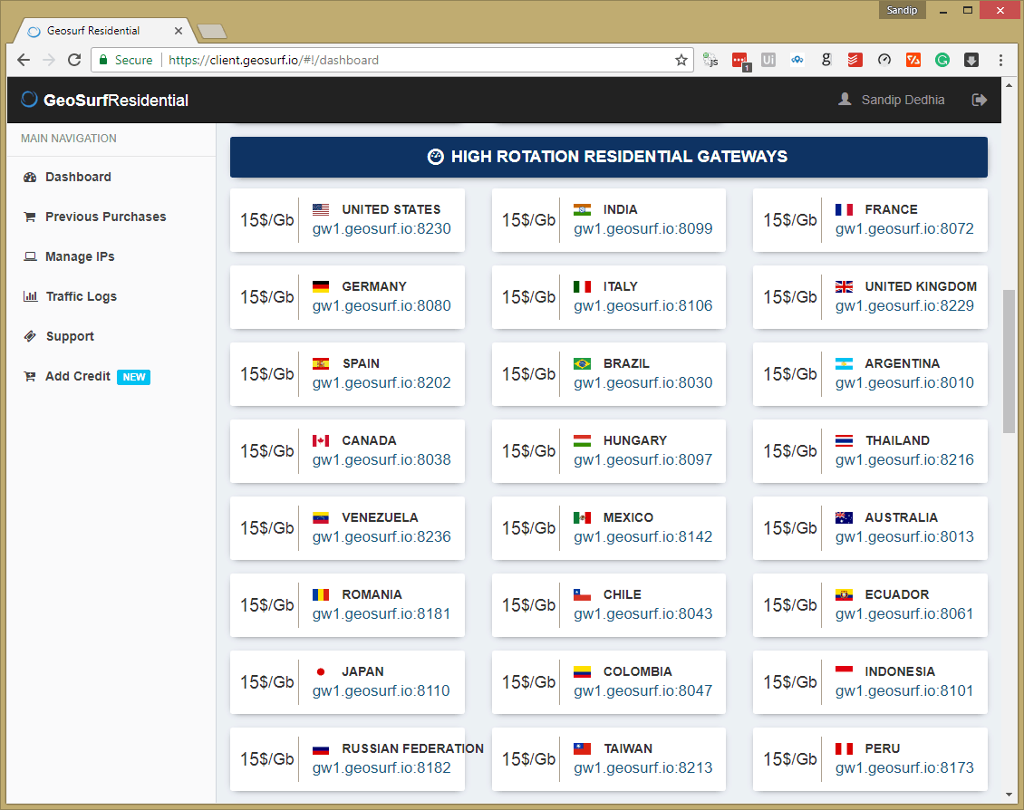The height and width of the screenshot is (810, 1024).
Task: Click the Germany flag icon
Action: click(x=321, y=286)
